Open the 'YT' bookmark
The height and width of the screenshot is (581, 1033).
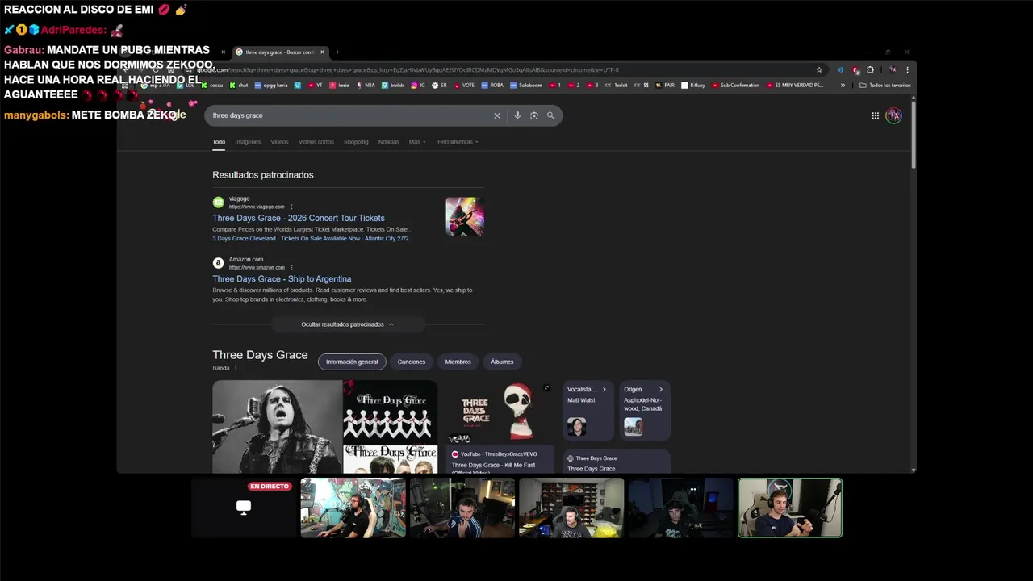point(315,85)
